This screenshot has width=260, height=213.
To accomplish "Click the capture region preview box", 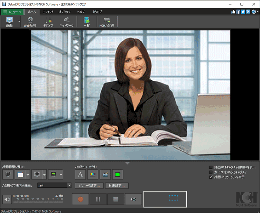I will [x=165, y=199].
